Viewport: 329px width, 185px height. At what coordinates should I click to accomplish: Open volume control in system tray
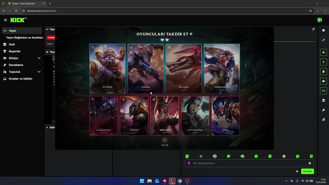coord(307,181)
